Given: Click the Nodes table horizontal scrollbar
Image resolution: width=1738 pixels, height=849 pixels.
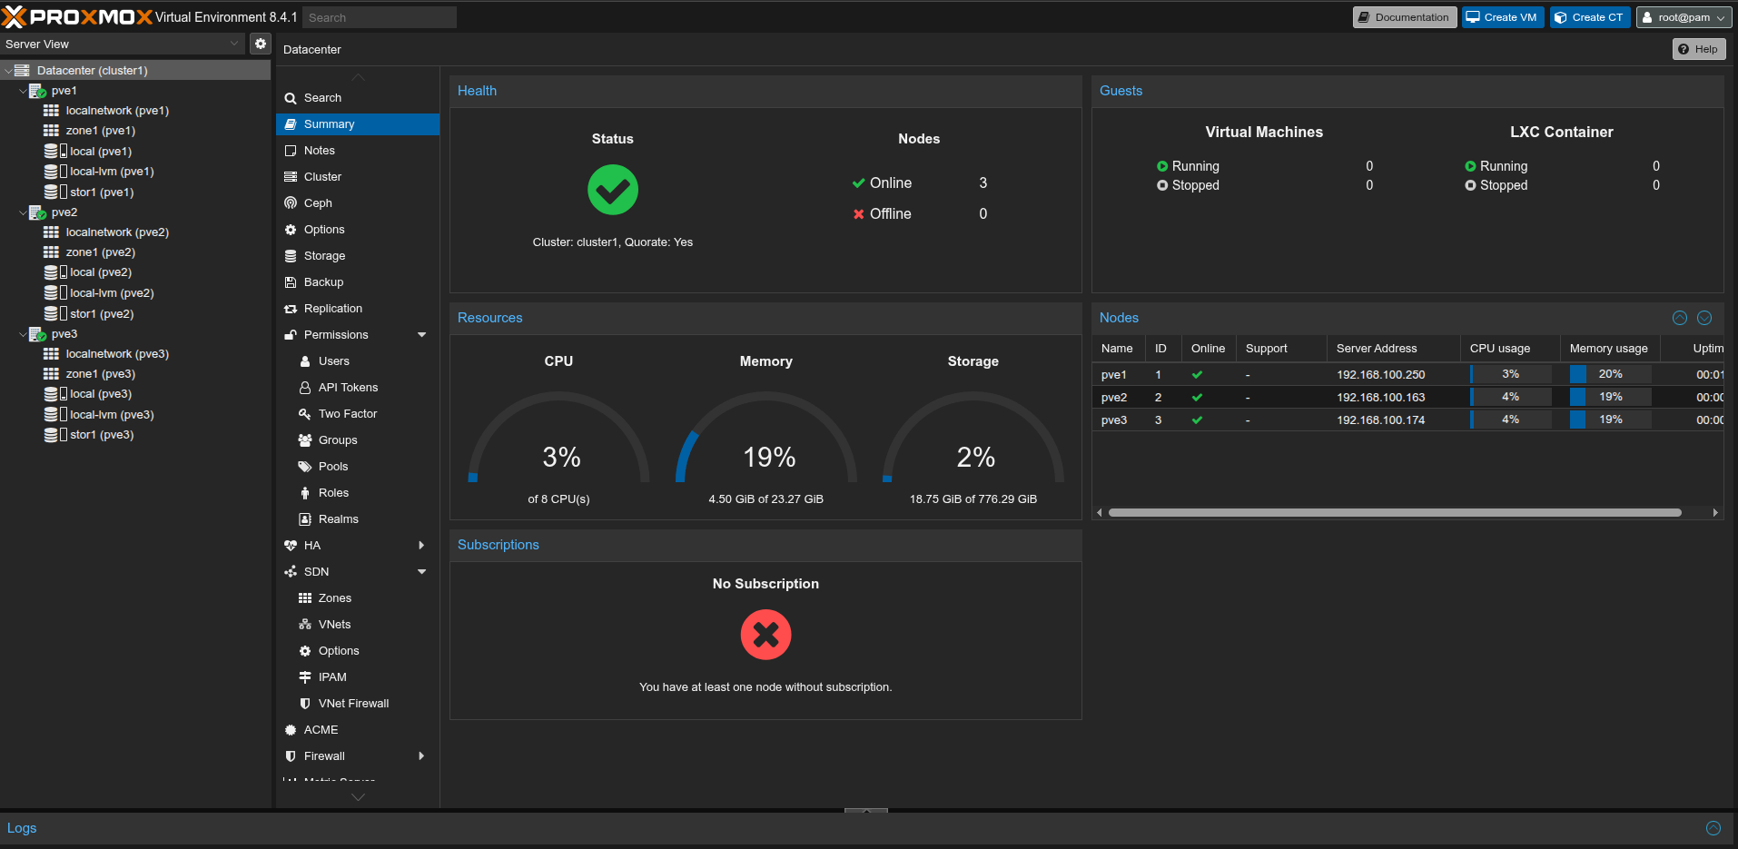Looking at the screenshot, I should (1394, 513).
